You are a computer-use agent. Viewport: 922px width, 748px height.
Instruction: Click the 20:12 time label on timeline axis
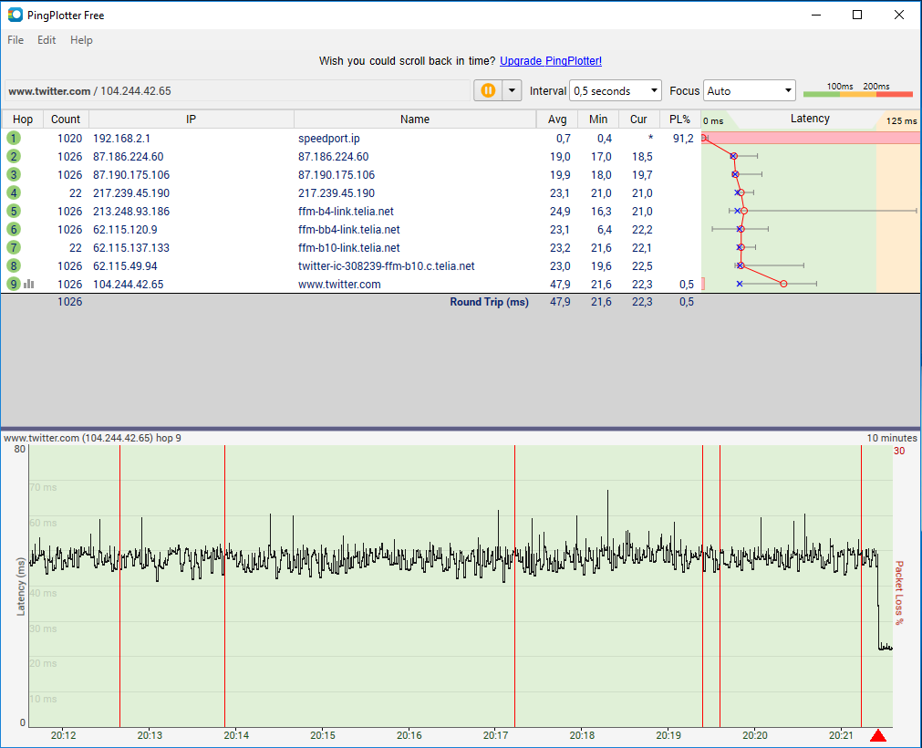click(x=63, y=735)
